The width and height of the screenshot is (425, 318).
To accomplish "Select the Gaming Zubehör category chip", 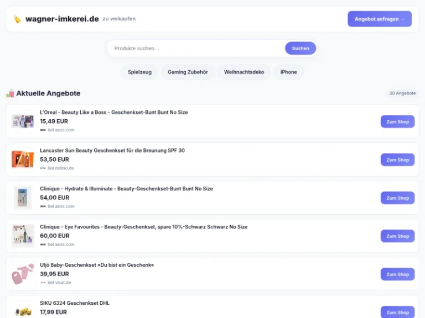I will click(x=188, y=72).
